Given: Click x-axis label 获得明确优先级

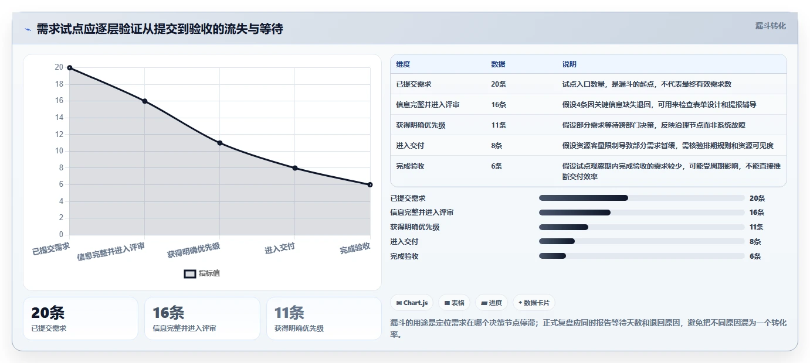Looking at the screenshot, I should pyautogui.click(x=194, y=250).
